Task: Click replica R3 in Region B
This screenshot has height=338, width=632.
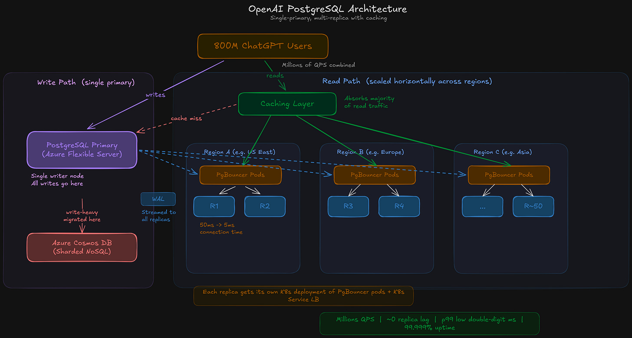Action: point(348,206)
